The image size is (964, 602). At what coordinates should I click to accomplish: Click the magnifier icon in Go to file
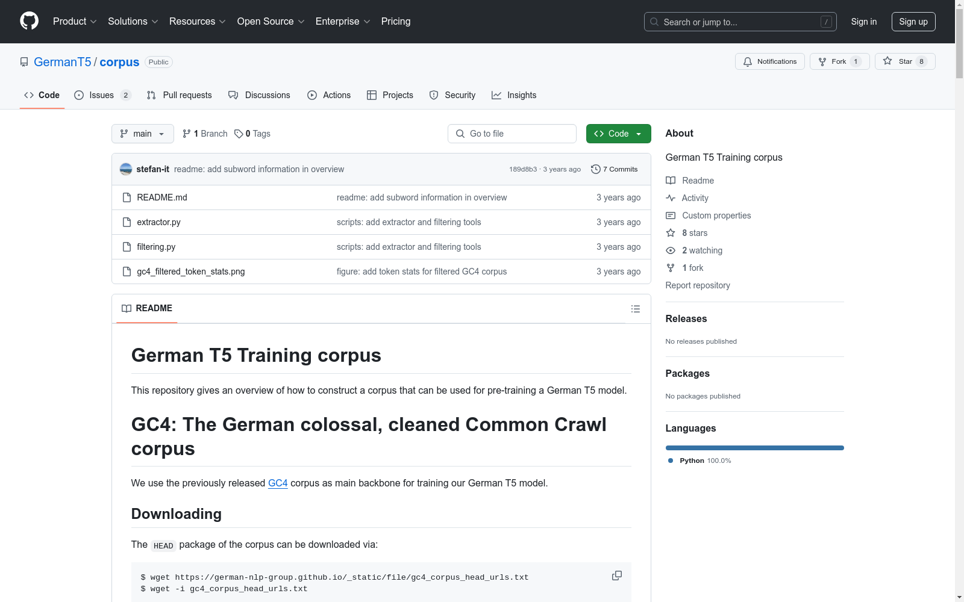[460, 134]
